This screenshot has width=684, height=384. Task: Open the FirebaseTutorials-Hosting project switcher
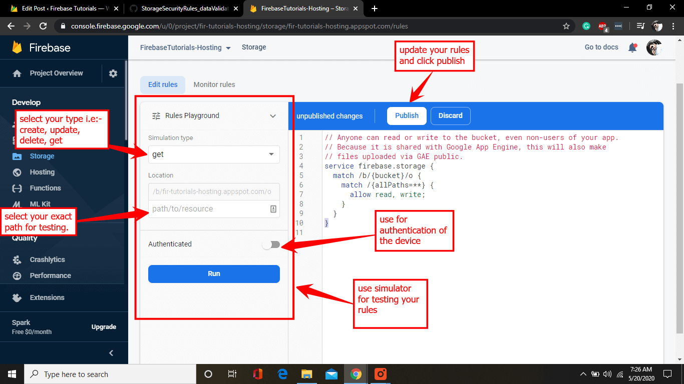pos(184,47)
